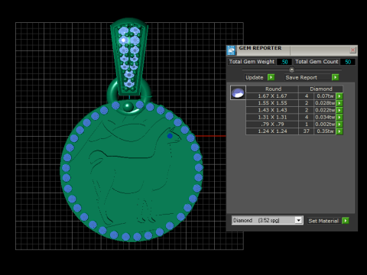The height and width of the screenshot is (275, 367).
Task: Click the green arrow beside Update
Action: point(271,77)
